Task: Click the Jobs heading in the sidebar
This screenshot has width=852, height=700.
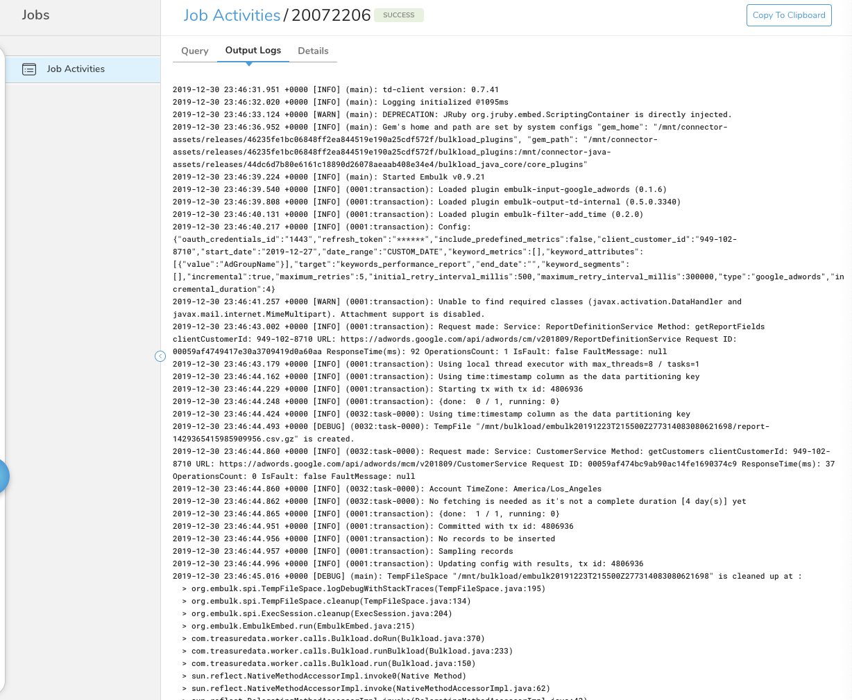Action: [x=35, y=15]
